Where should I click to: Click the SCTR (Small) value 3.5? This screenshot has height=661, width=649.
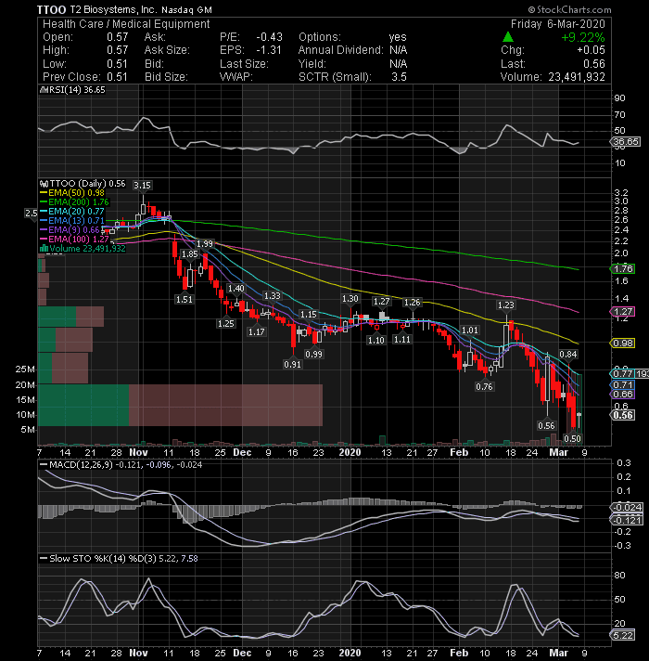(399, 77)
